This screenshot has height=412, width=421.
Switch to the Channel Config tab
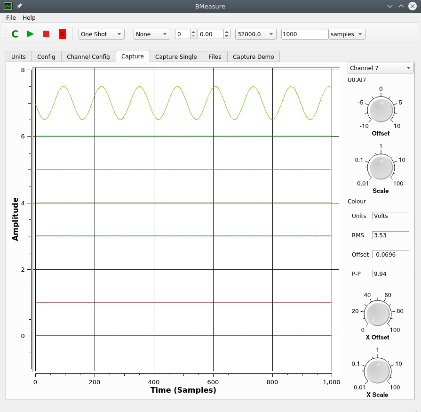(x=88, y=57)
